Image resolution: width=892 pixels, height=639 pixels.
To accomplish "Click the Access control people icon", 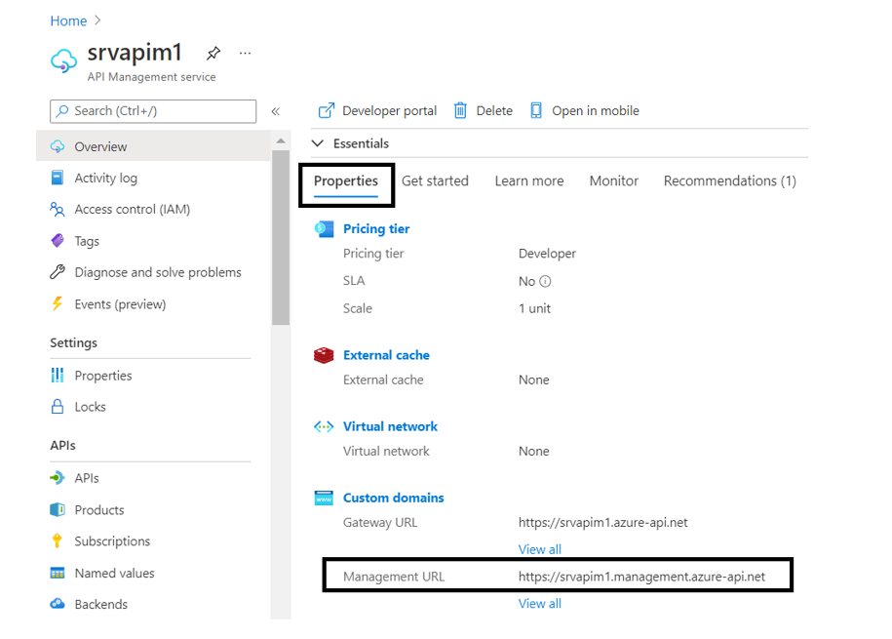I will [x=58, y=209].
